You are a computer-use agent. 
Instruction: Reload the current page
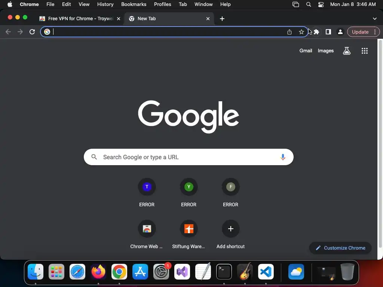pos(32,32)
